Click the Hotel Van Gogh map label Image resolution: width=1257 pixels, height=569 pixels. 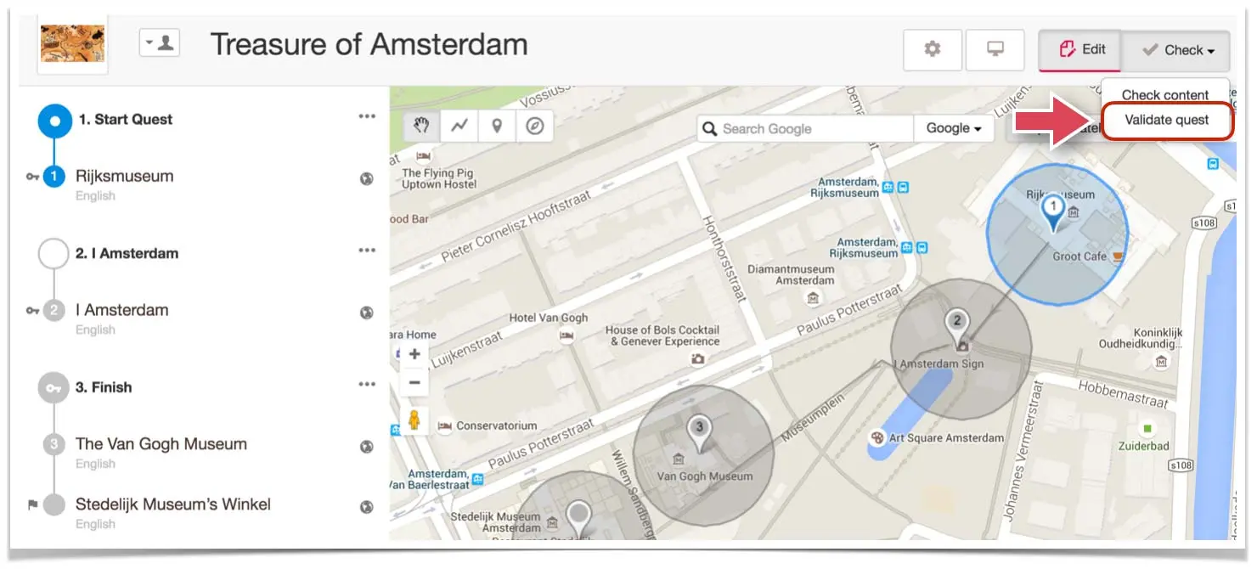point(549,318)
